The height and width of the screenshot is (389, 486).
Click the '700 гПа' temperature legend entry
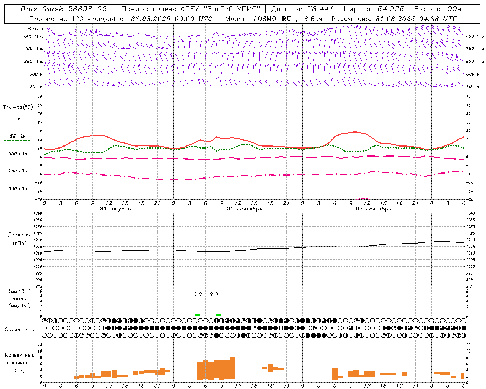(17, 171)
